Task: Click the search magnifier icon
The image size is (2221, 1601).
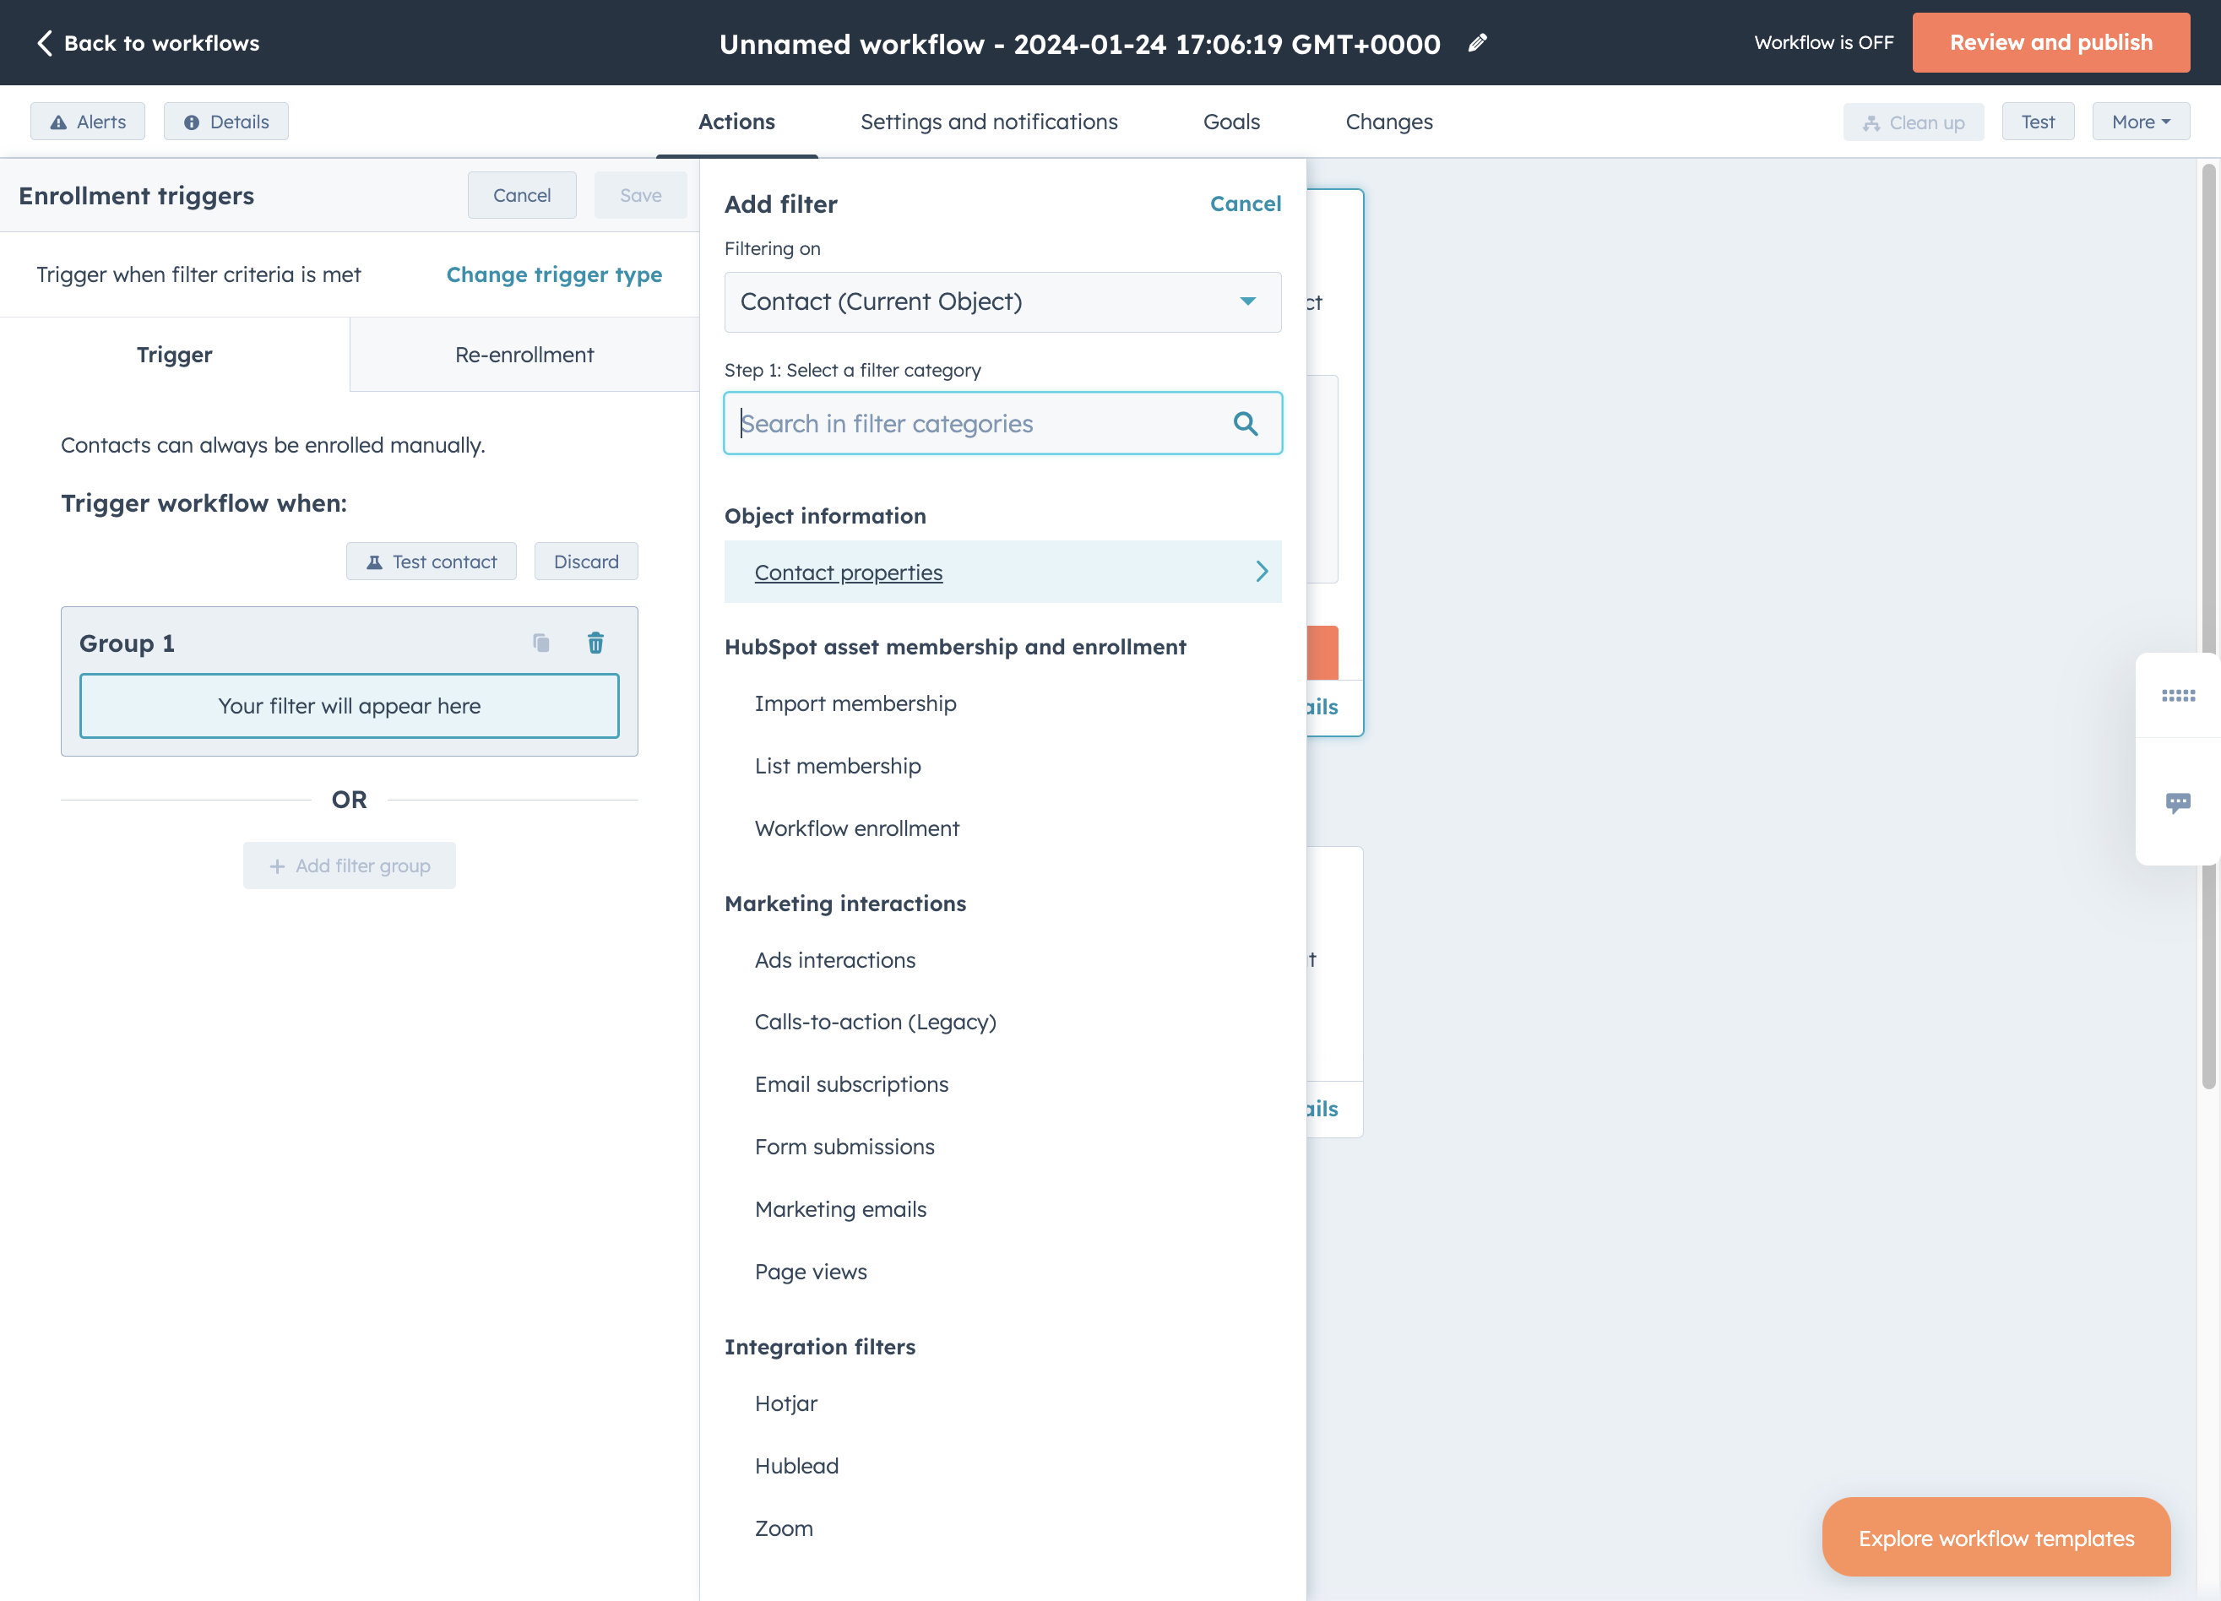Action: tap(1245, 423)
